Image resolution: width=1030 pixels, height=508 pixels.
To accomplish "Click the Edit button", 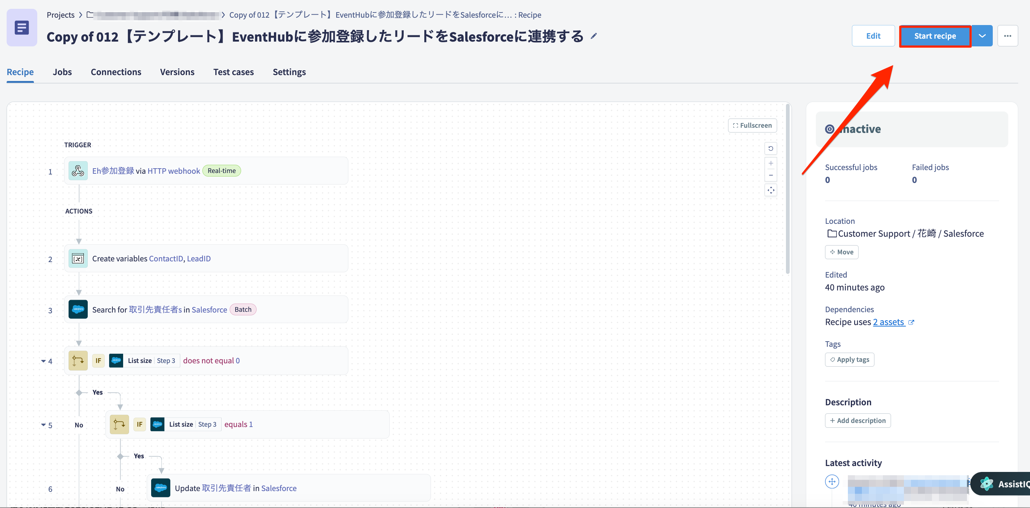I will click(873, 36).
